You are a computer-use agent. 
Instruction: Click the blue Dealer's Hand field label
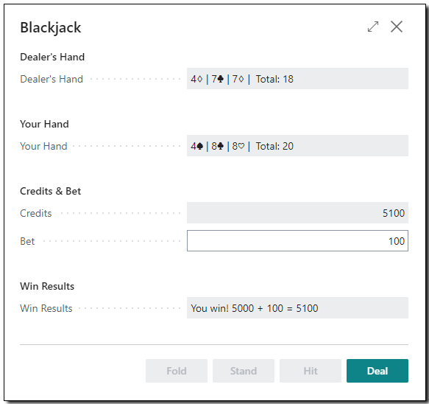click(52, 79)
